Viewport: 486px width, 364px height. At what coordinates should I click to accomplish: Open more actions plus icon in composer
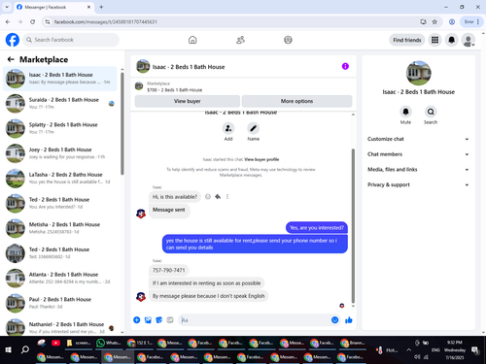click(137, 320)
